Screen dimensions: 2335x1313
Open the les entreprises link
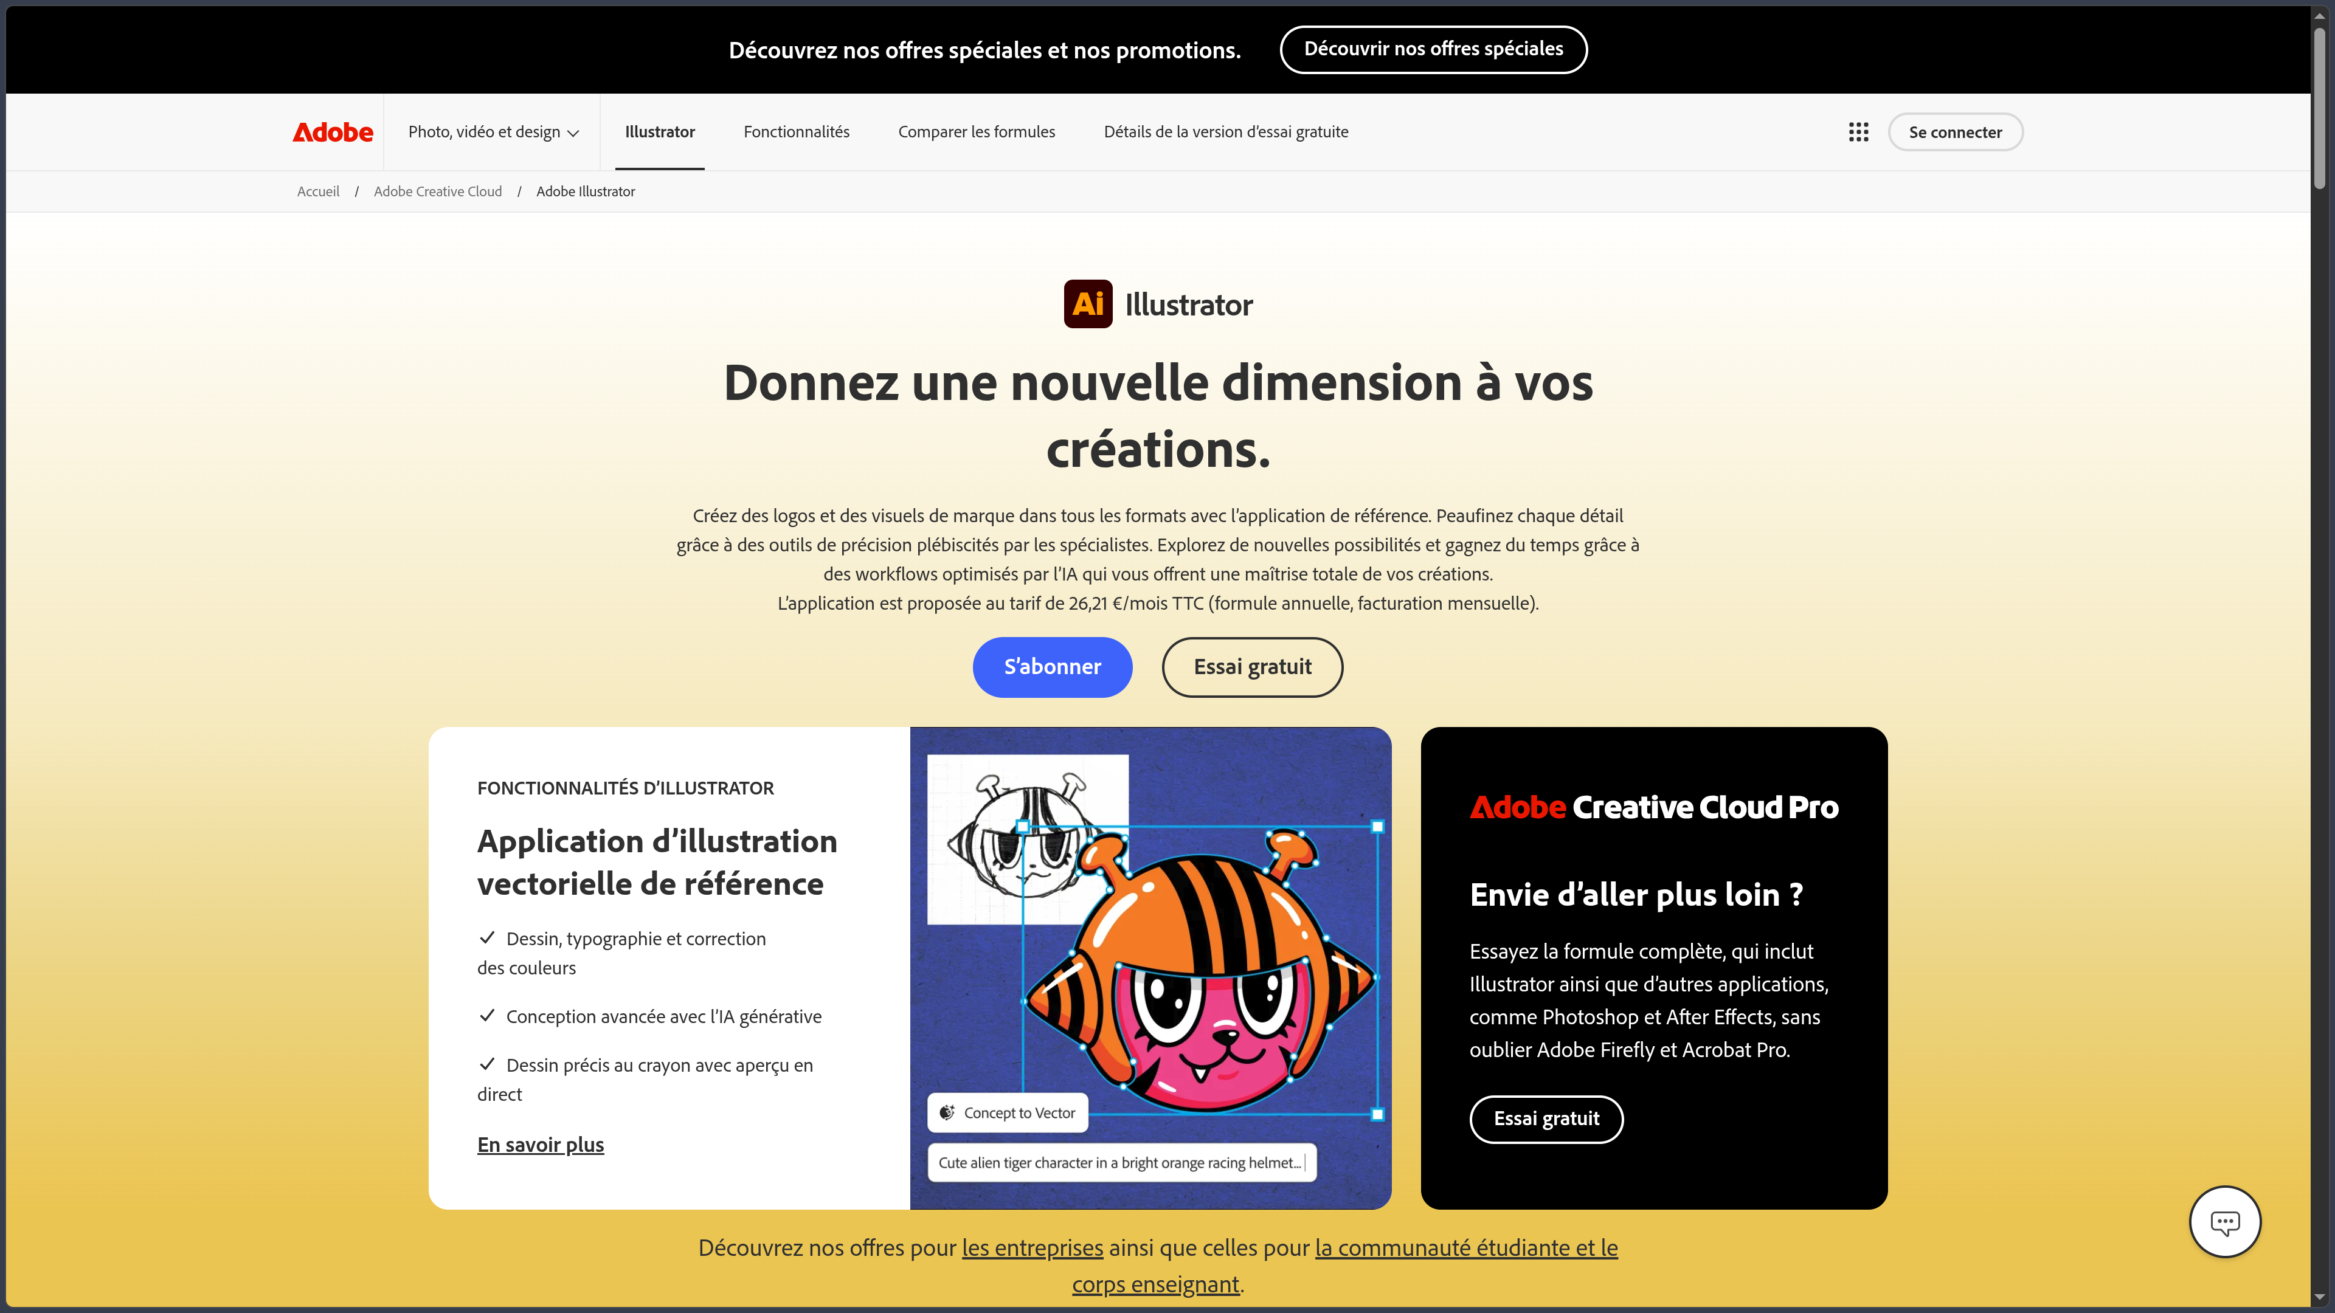point(1033,1248)
